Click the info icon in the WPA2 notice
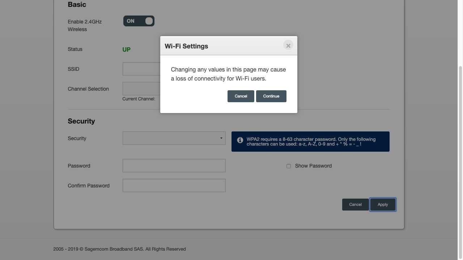Image resolution: width=463 pixels, height=260 pixels. (x=240, y=140)
